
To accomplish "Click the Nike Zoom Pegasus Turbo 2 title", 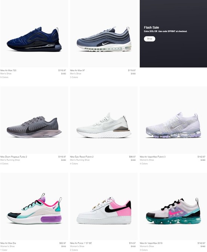I will 14,157.
